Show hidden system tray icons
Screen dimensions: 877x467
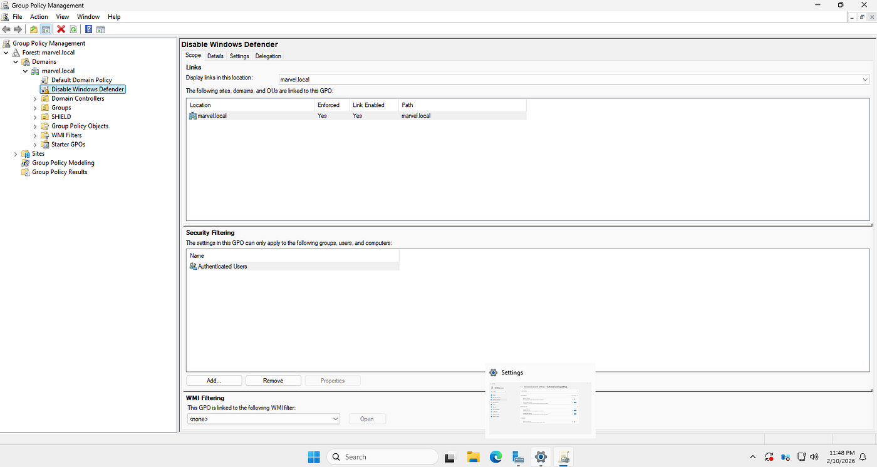(752, 457)
